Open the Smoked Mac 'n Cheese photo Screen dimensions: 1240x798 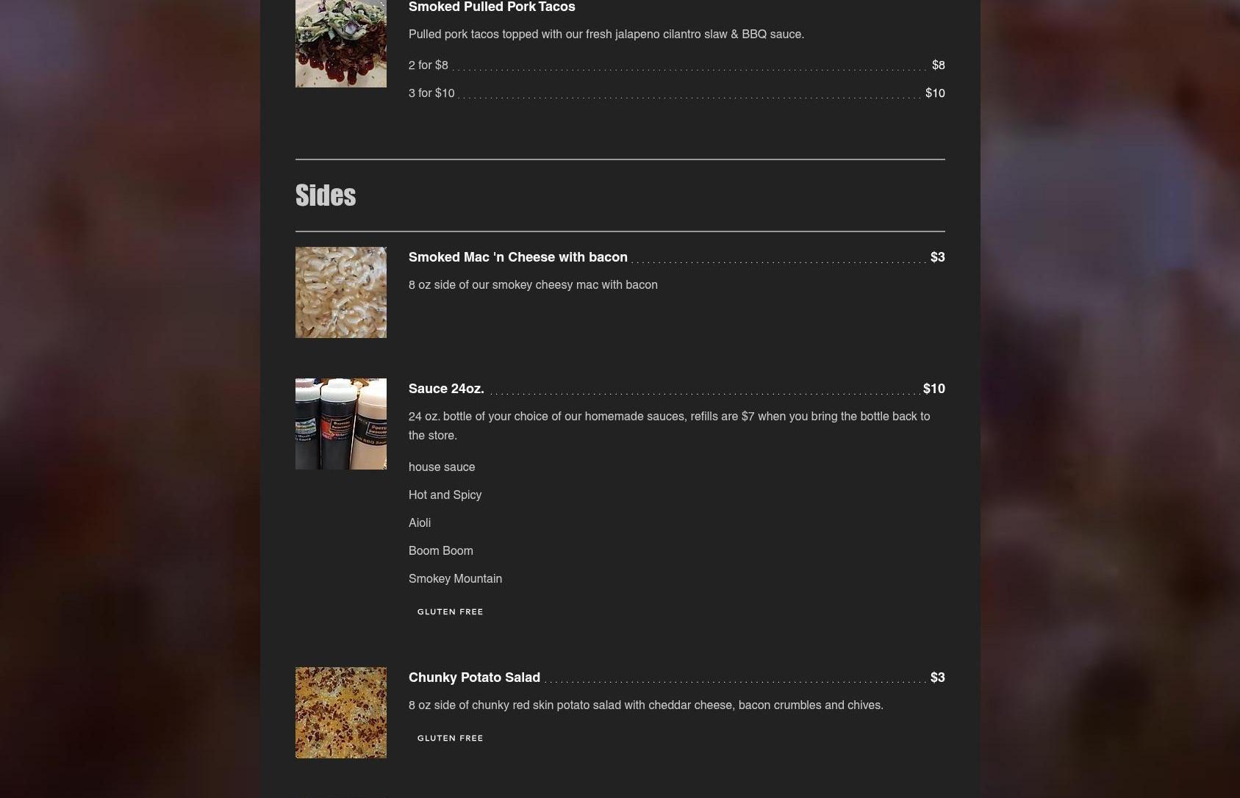(x=340, y=292)
